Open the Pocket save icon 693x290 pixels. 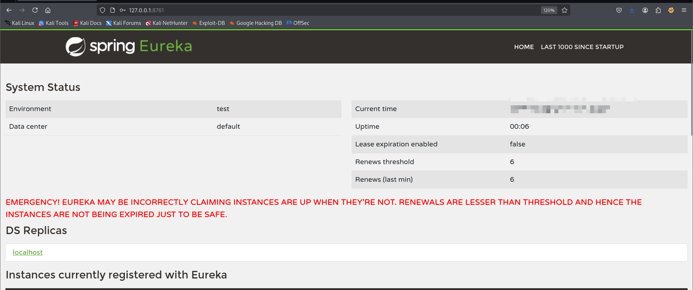619,10
